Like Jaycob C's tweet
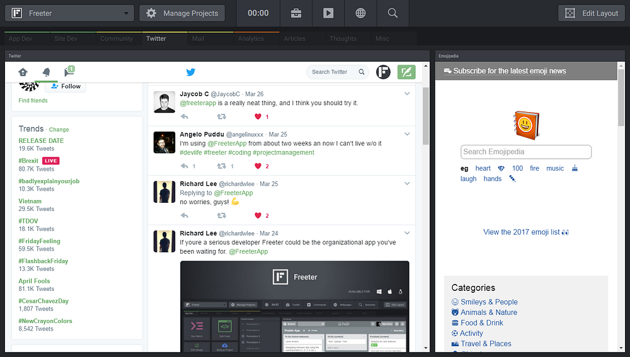Viewport: 630px width, 357px height. click(x=258, y=116)
